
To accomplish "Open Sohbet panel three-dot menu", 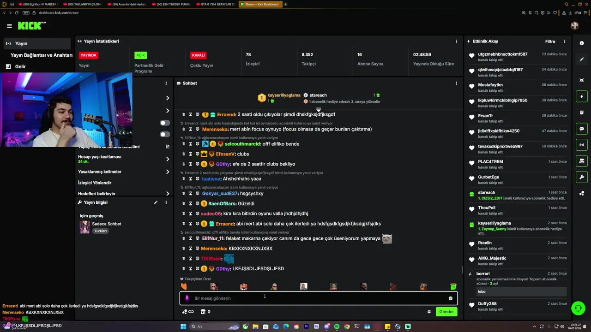I will click(456, 83).
